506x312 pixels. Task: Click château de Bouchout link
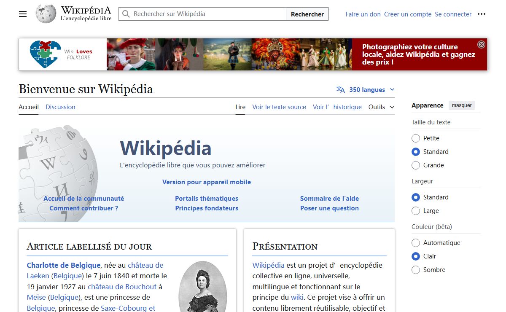[122, 287]
